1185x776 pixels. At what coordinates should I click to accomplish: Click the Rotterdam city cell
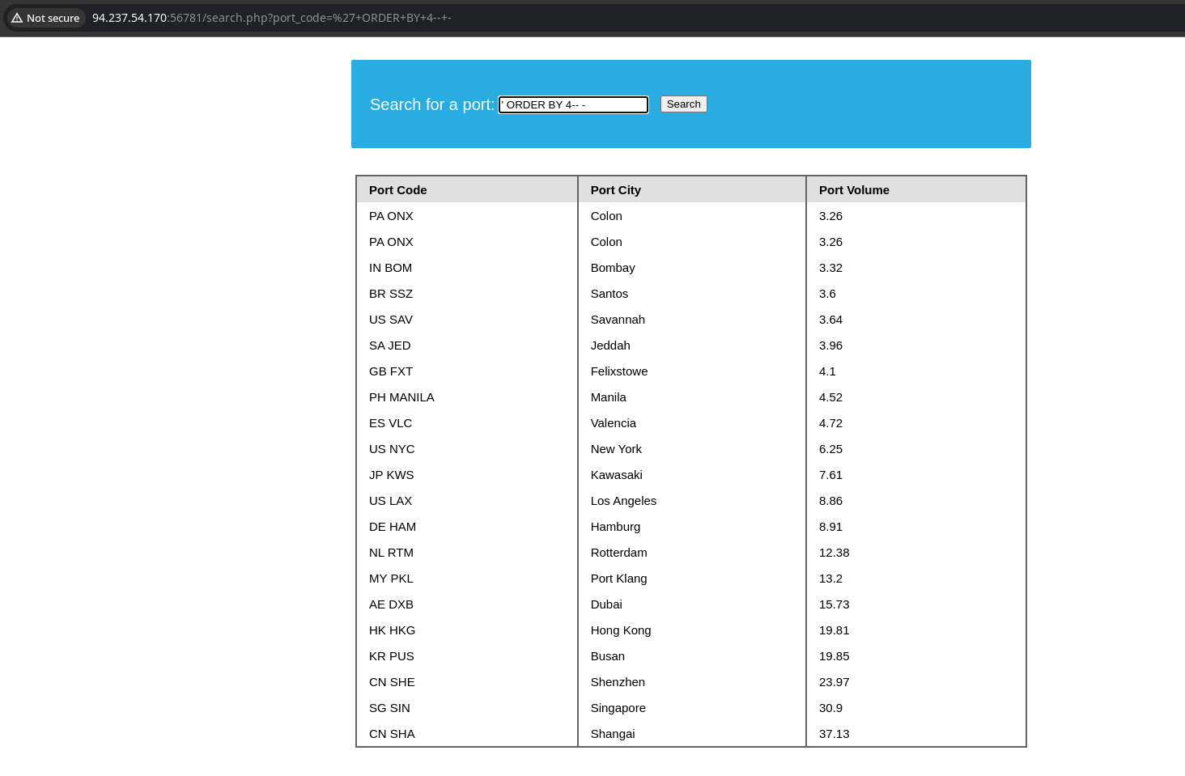click(618, 553)
